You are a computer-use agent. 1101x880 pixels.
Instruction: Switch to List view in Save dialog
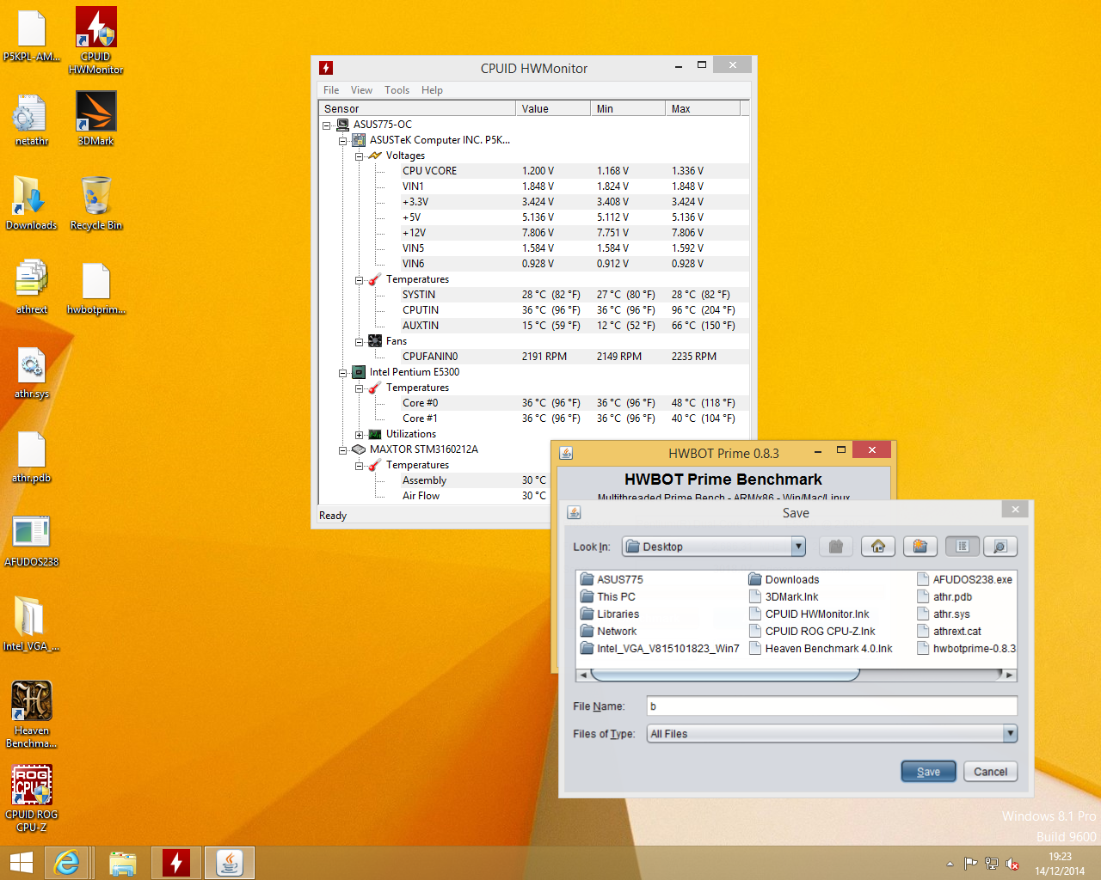coord(963,547)
